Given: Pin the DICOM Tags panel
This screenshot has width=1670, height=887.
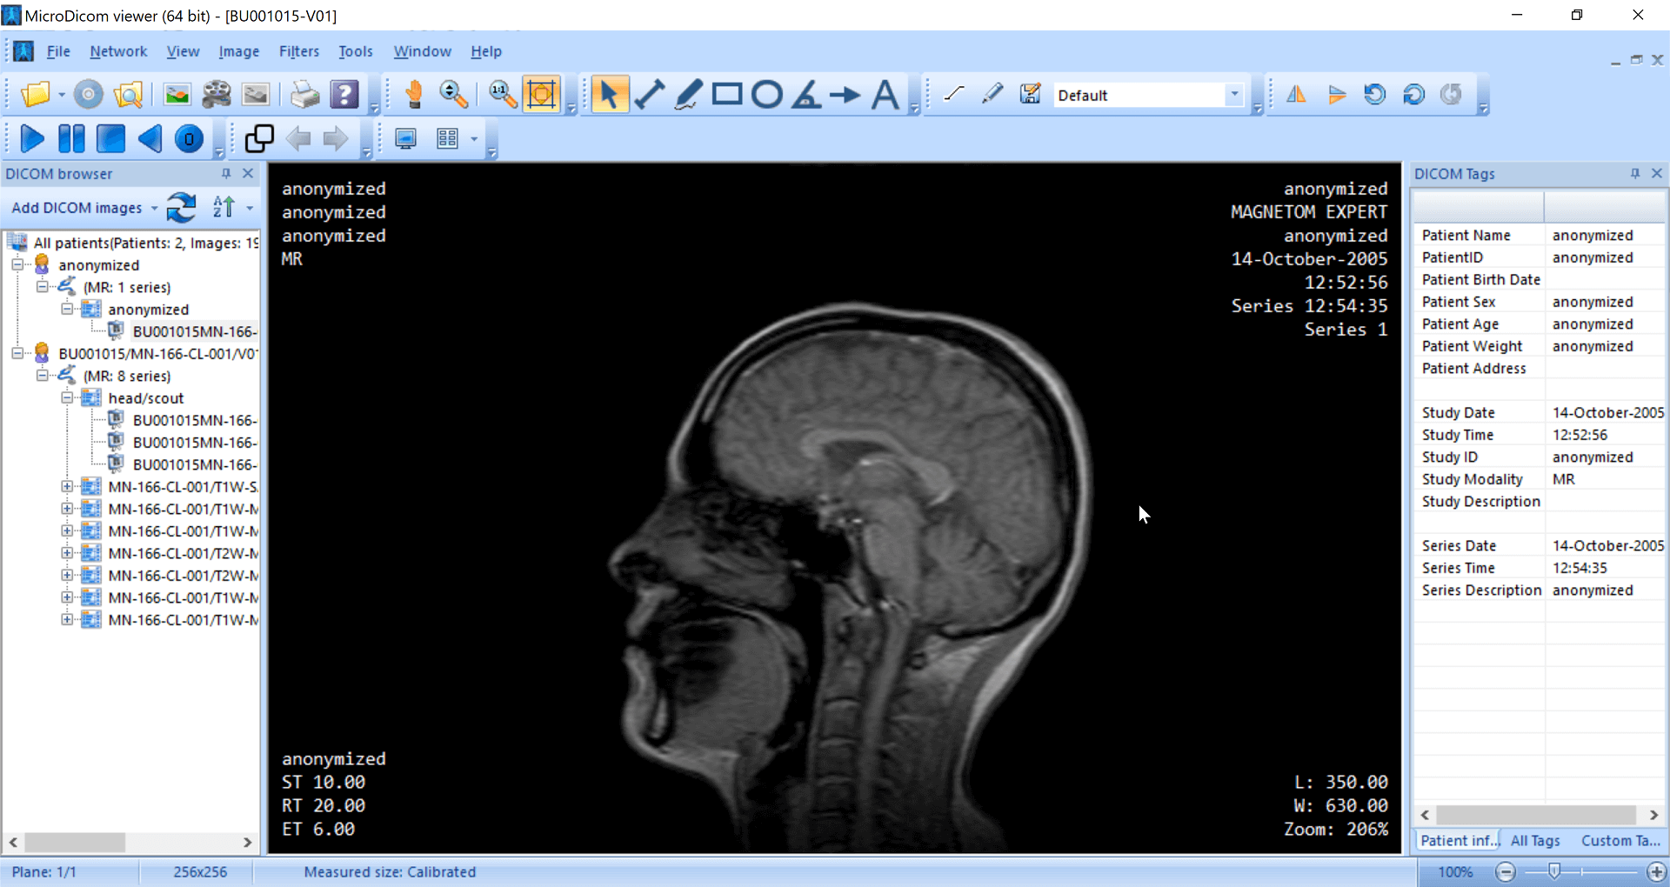Looking at the screenshot, I should [1633, 173].
